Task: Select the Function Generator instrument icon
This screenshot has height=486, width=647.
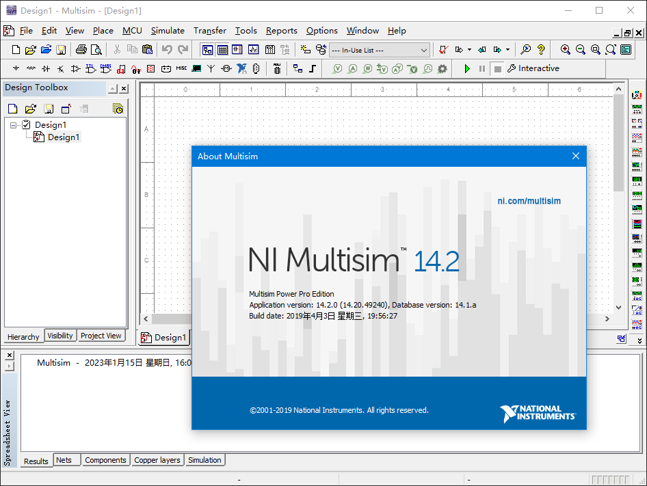Action: [x=637, y=109]
